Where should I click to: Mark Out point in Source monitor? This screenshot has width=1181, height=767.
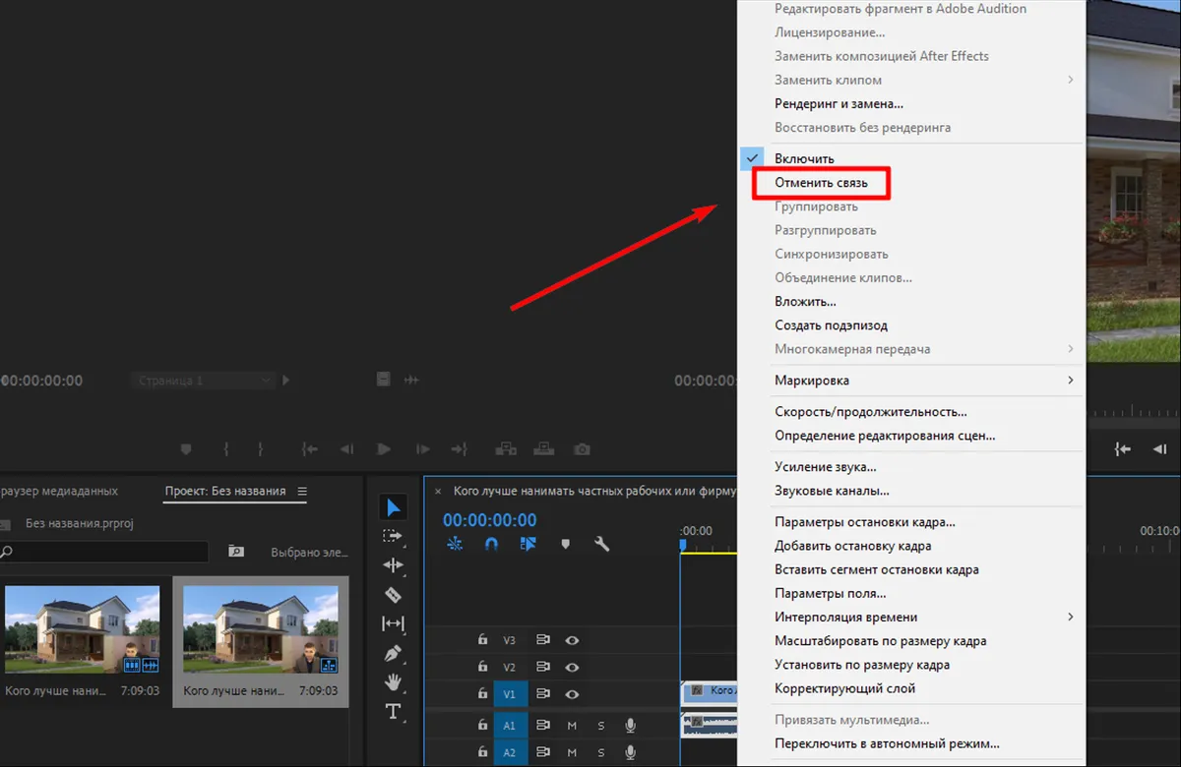pos(260,449)
